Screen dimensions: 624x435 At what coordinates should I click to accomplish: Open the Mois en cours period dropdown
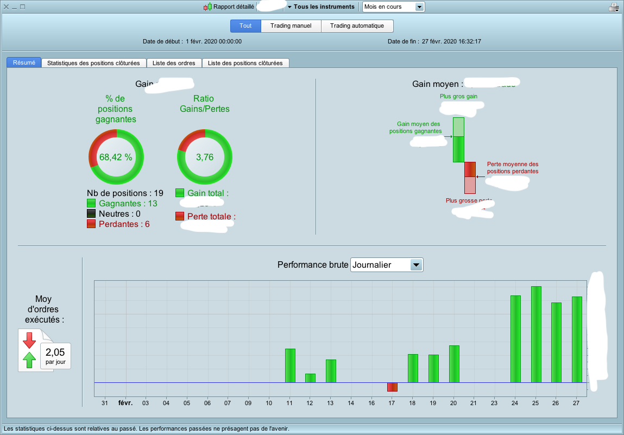coord(393,7)
